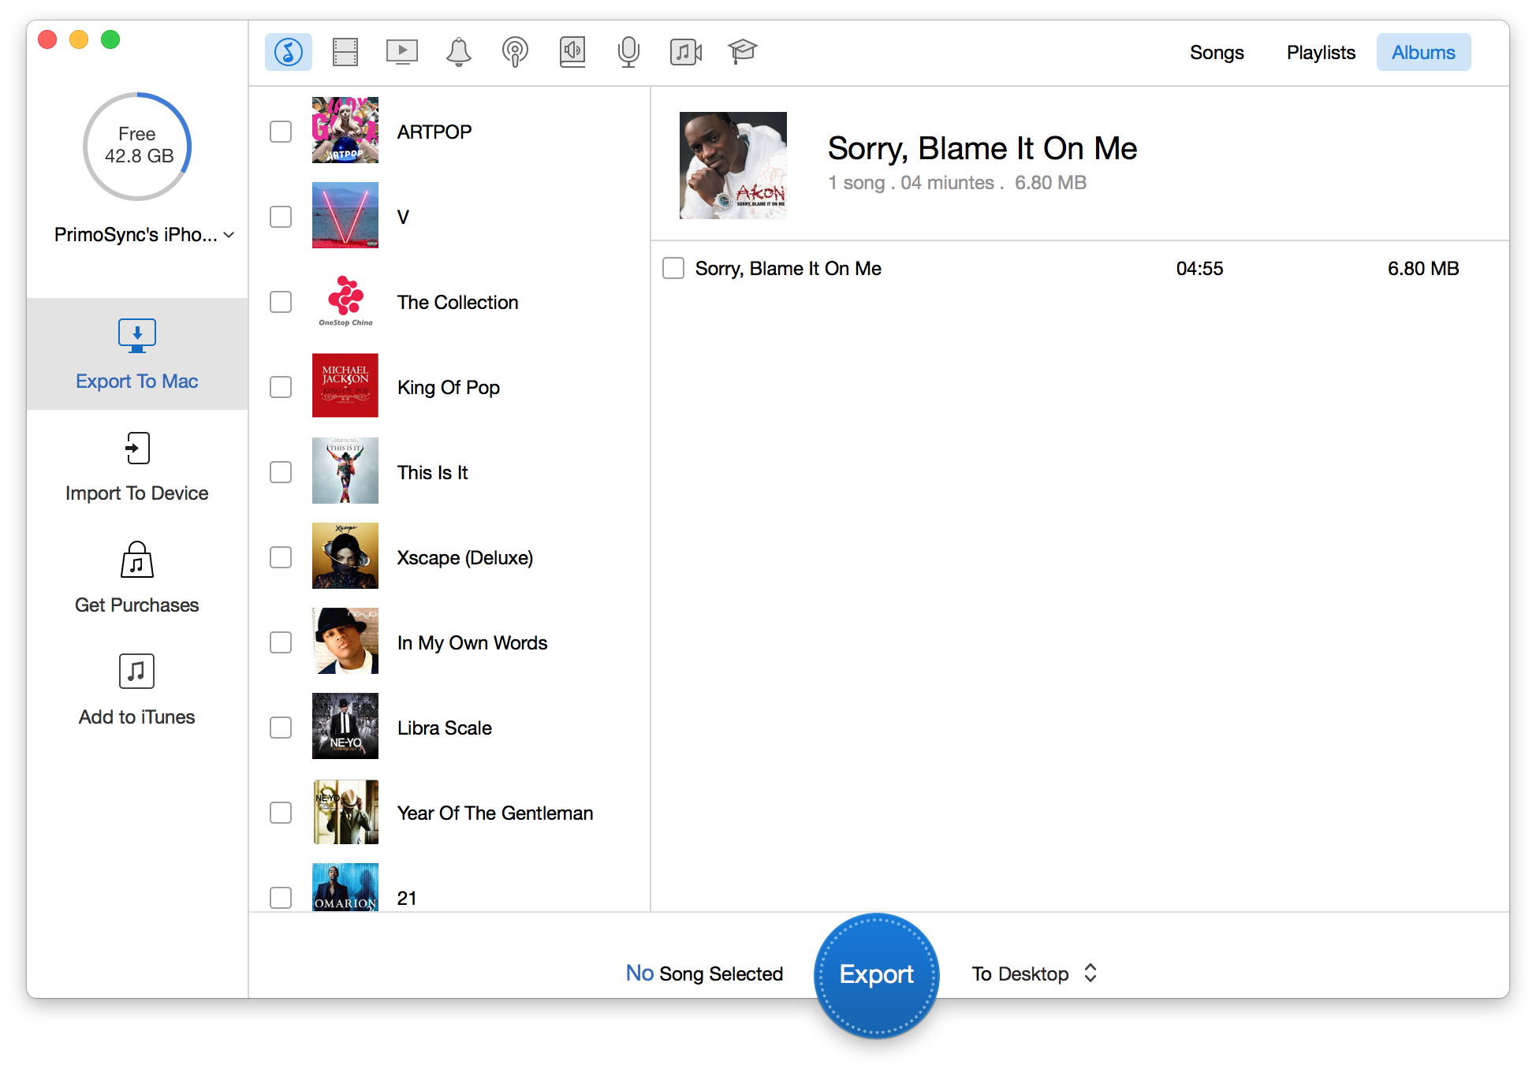Select the Music category icon
The height and width of the screenshot is (1072, 1536).
tap(289, 52)
